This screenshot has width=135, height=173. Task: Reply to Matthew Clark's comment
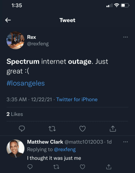click(30, 167)
